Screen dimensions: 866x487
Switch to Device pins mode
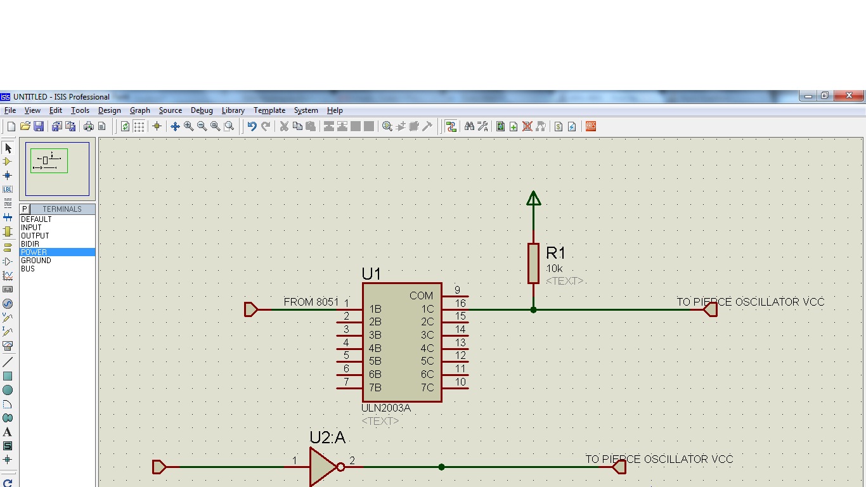click(x=8, y=261)
